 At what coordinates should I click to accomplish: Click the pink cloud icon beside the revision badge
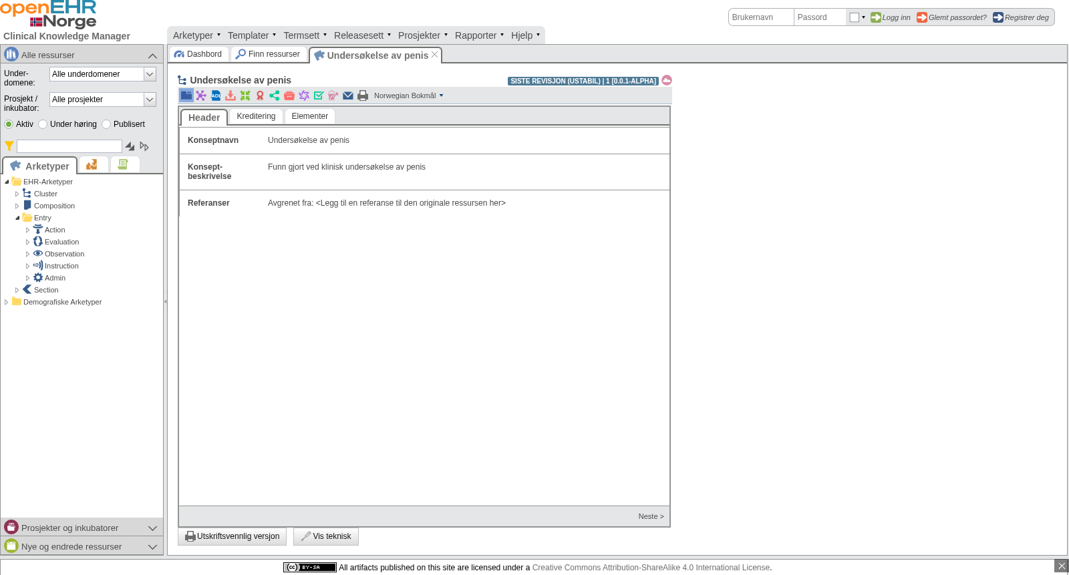tap(667, 80)
